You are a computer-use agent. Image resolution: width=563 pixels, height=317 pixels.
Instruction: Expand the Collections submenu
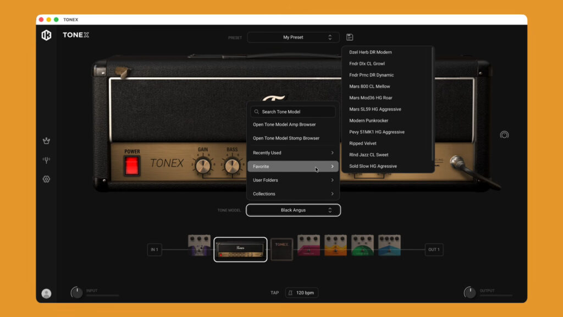point(293,194)
